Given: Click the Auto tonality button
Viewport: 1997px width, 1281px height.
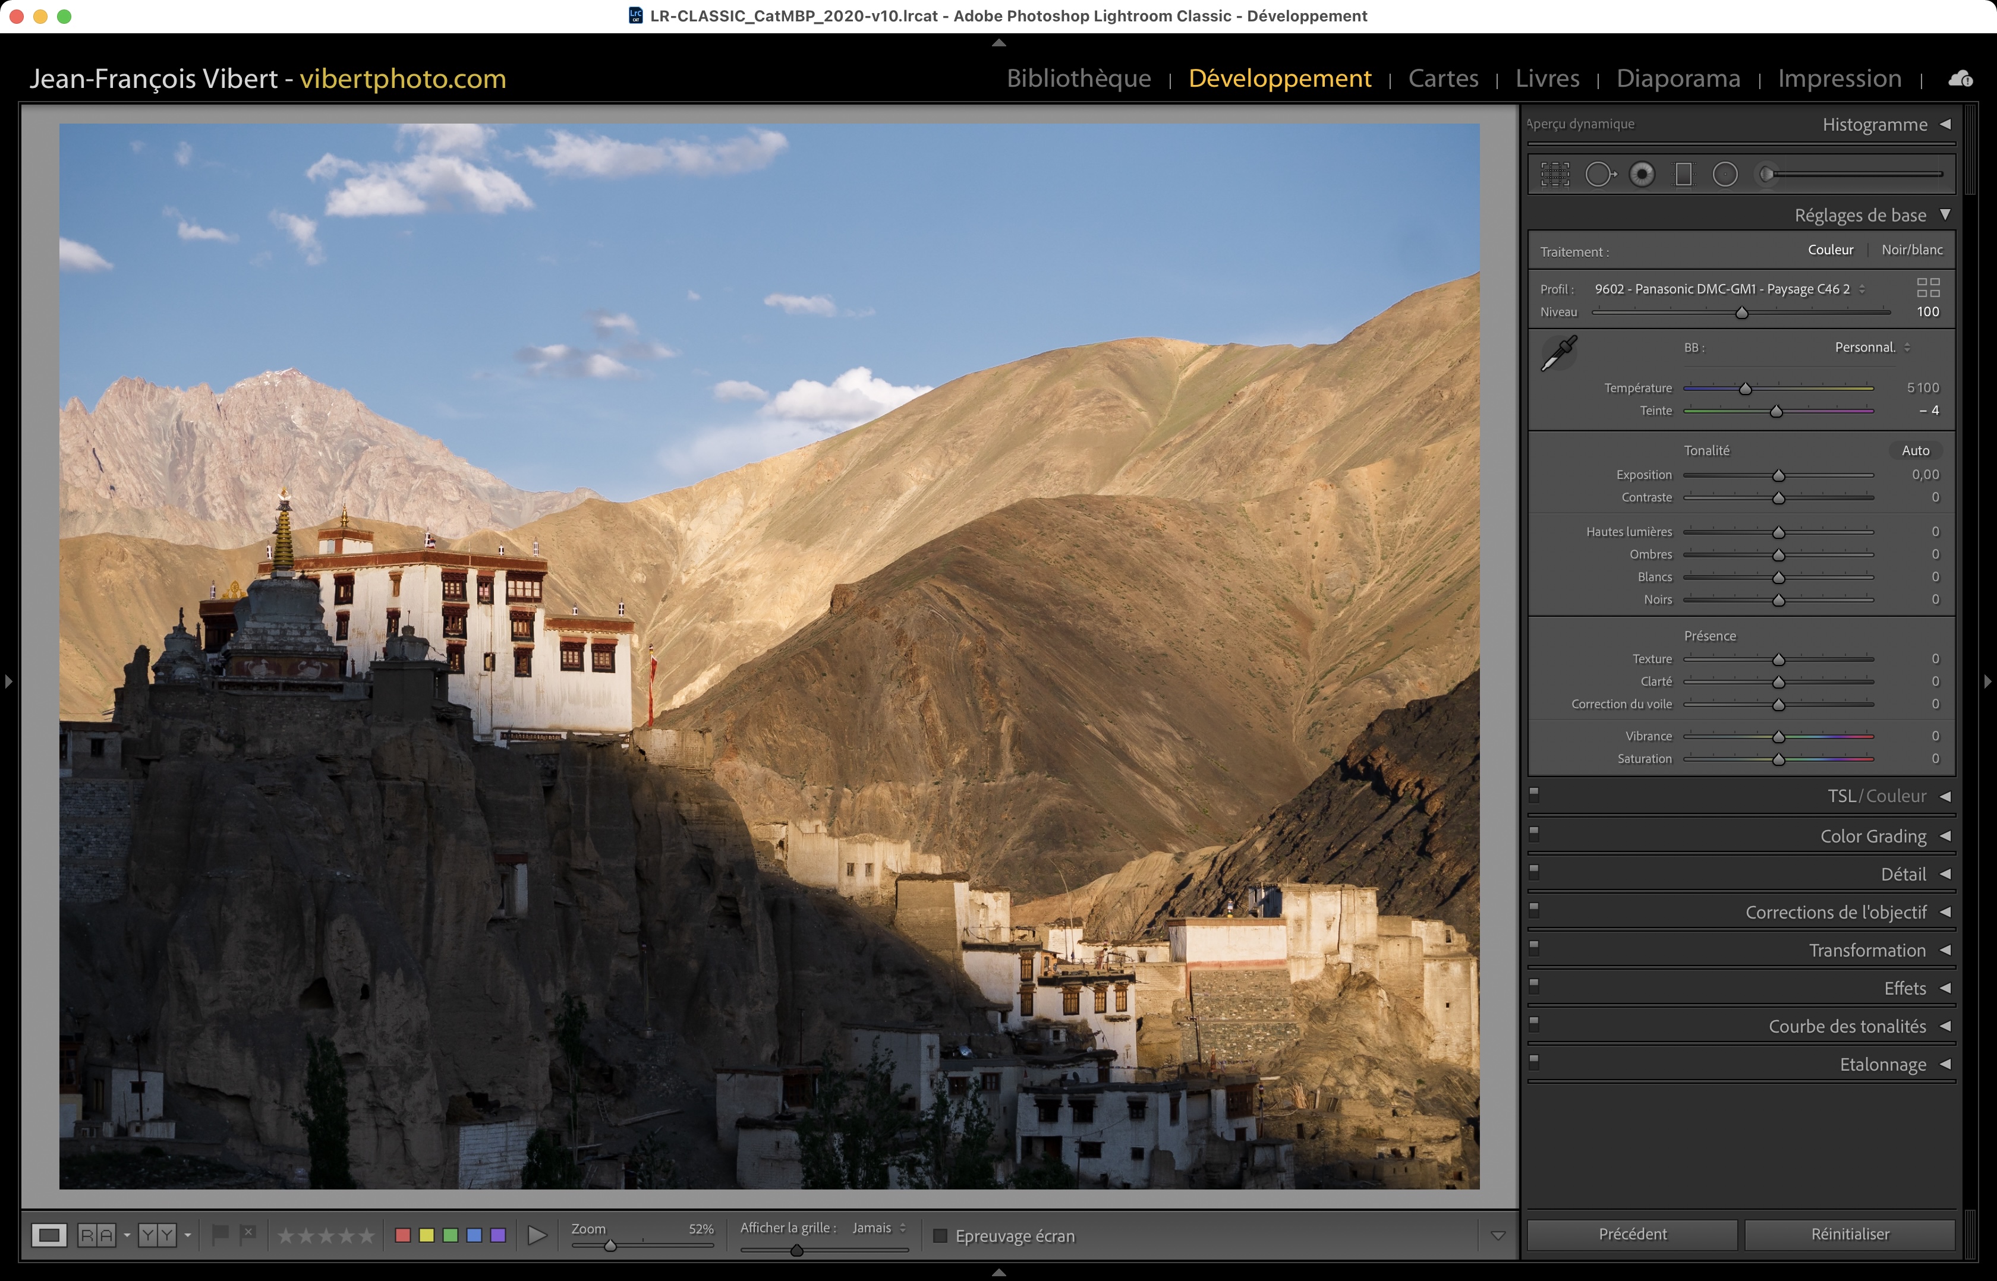Looking at the screenshot, I should 1914,451.
